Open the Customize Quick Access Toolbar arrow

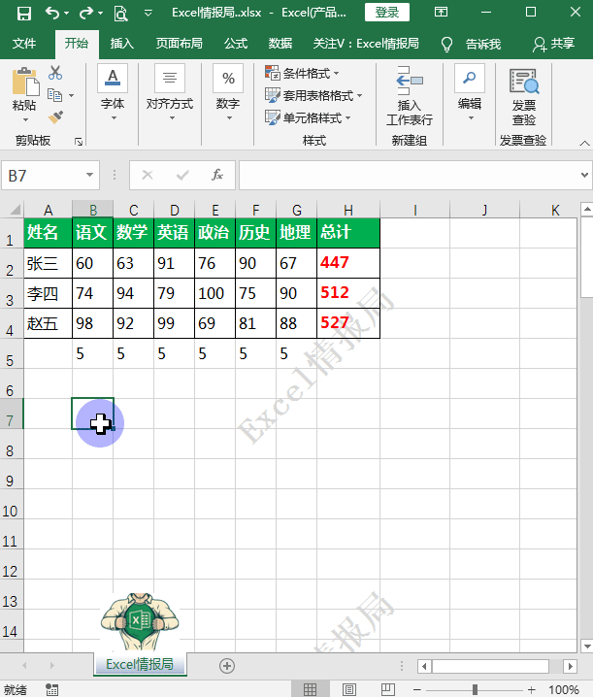(148, 14)
